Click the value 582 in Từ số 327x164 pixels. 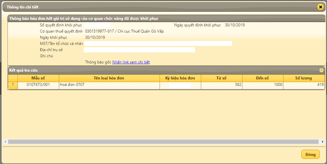238,85
